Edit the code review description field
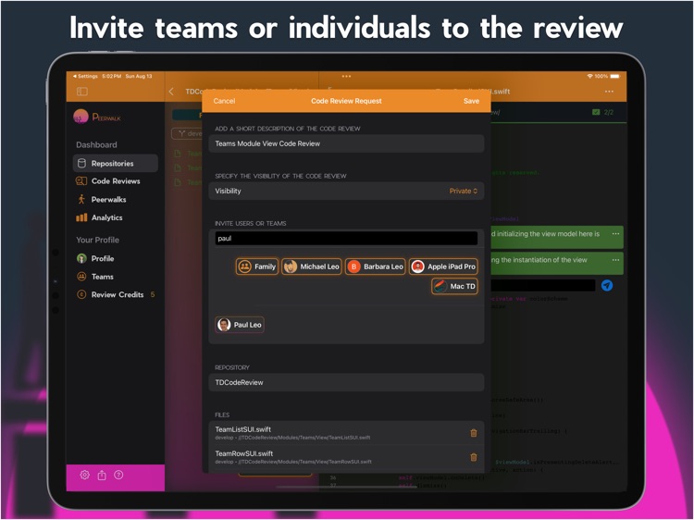 pos(346,143)
